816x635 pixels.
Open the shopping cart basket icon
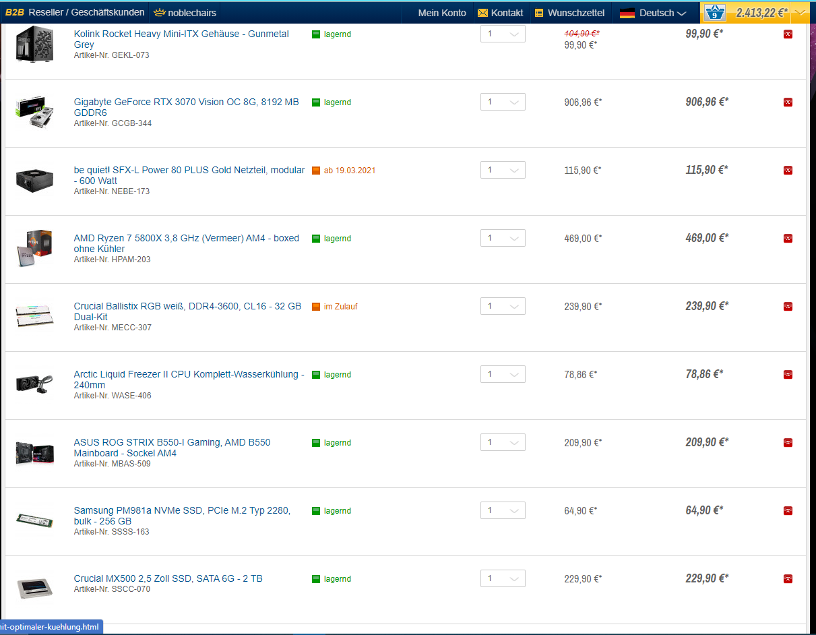click(x=714, y=13)
